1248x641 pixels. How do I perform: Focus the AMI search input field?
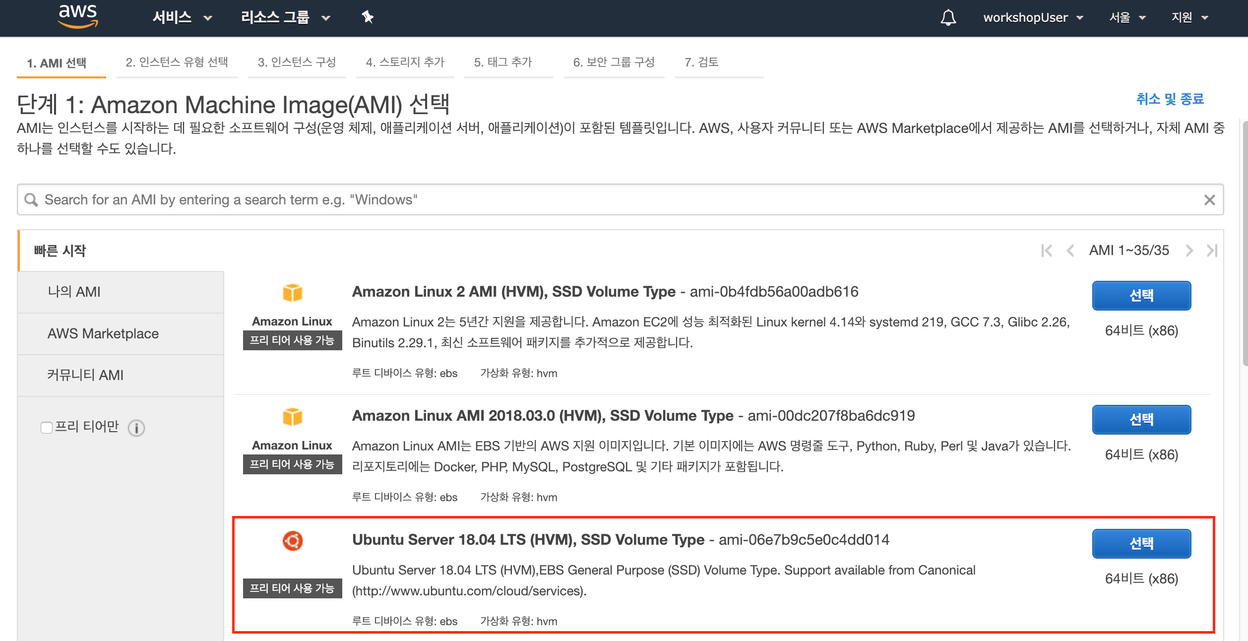pyautogui.click(x=620, y=199)
